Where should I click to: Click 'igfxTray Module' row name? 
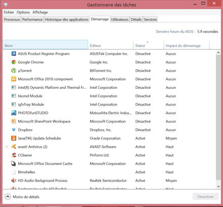click(x=31, y=105)
